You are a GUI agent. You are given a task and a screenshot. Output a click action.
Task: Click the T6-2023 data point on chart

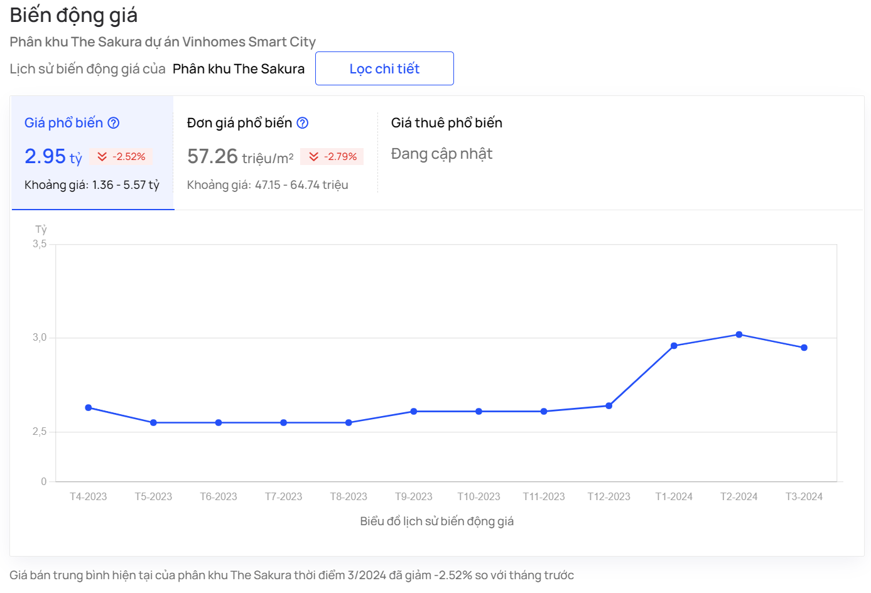(219, 423)
